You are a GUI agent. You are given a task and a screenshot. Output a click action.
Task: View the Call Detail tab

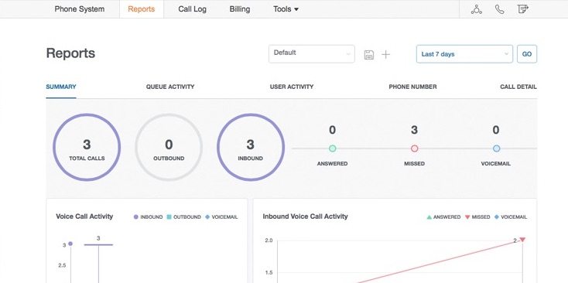518,87
